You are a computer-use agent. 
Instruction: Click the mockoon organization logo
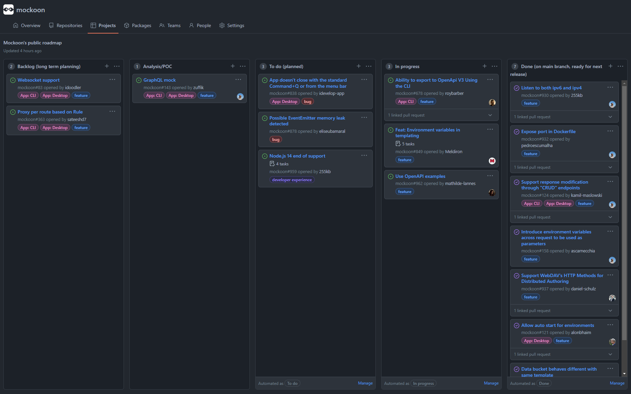point(8,9)
